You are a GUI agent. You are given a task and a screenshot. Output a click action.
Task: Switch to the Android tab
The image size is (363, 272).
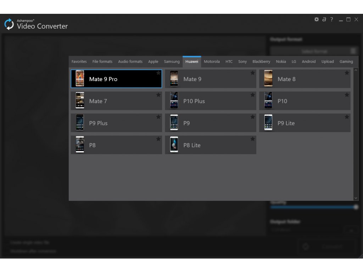(x=309, y=62)
